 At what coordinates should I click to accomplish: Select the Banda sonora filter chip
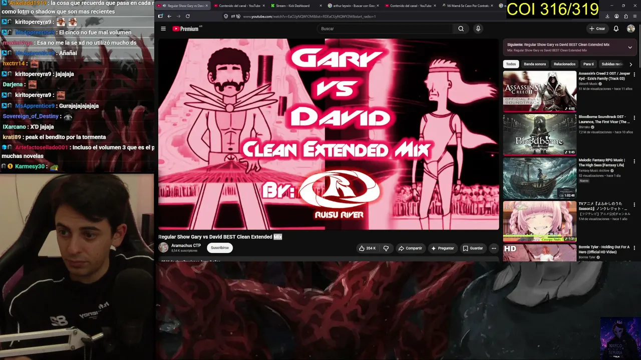[535, 64]
